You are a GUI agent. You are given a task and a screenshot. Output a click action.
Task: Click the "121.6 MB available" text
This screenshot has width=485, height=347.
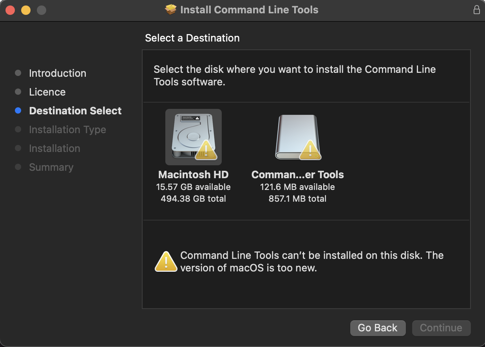pos(298,187)
